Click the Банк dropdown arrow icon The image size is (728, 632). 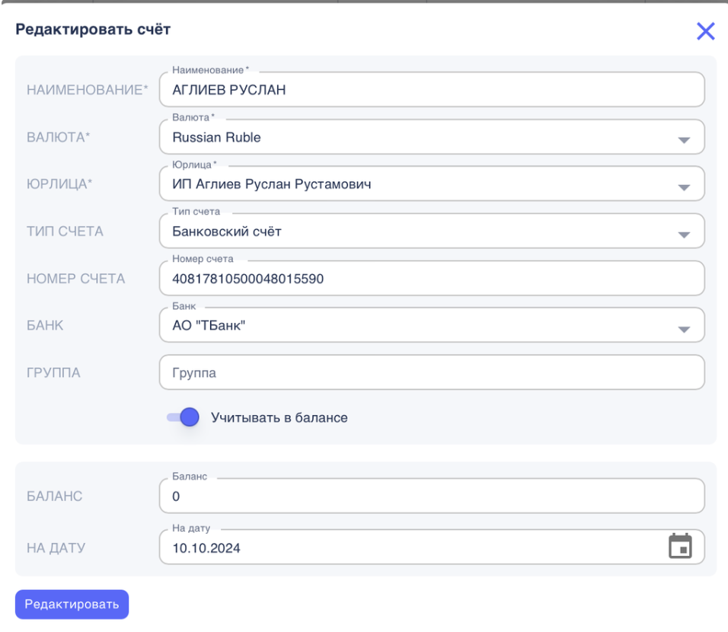[x=683, y=328]
